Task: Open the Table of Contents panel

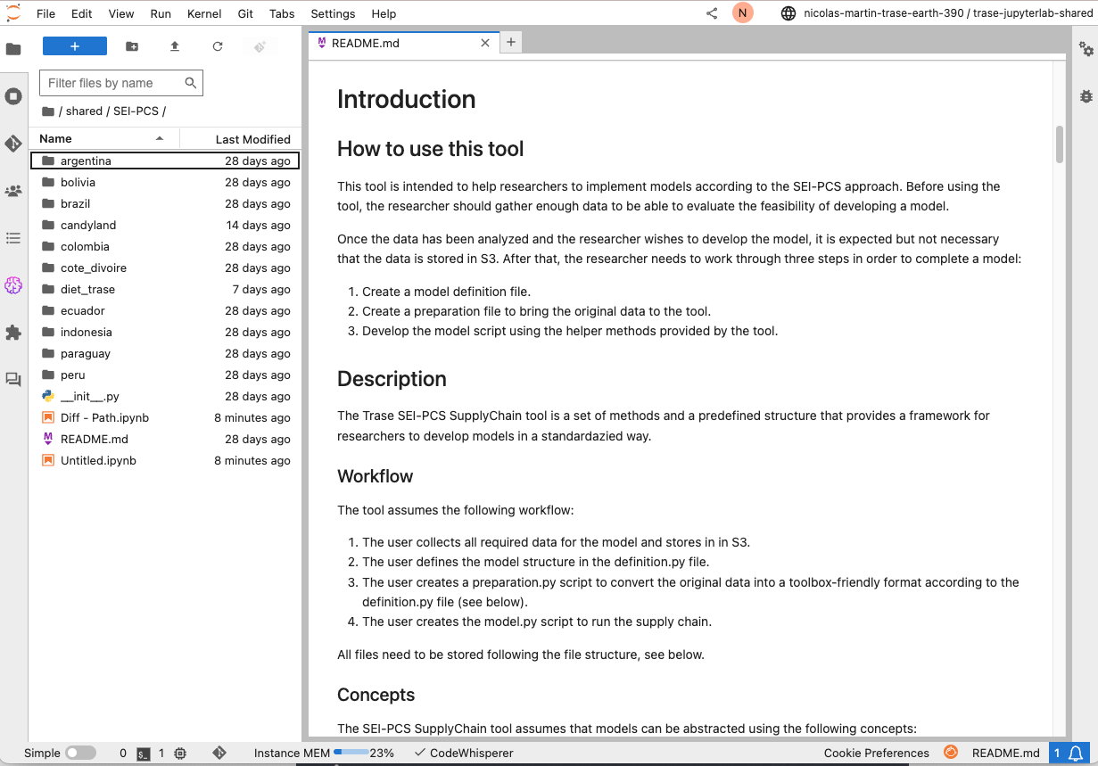Action: [x=13, y=238]
